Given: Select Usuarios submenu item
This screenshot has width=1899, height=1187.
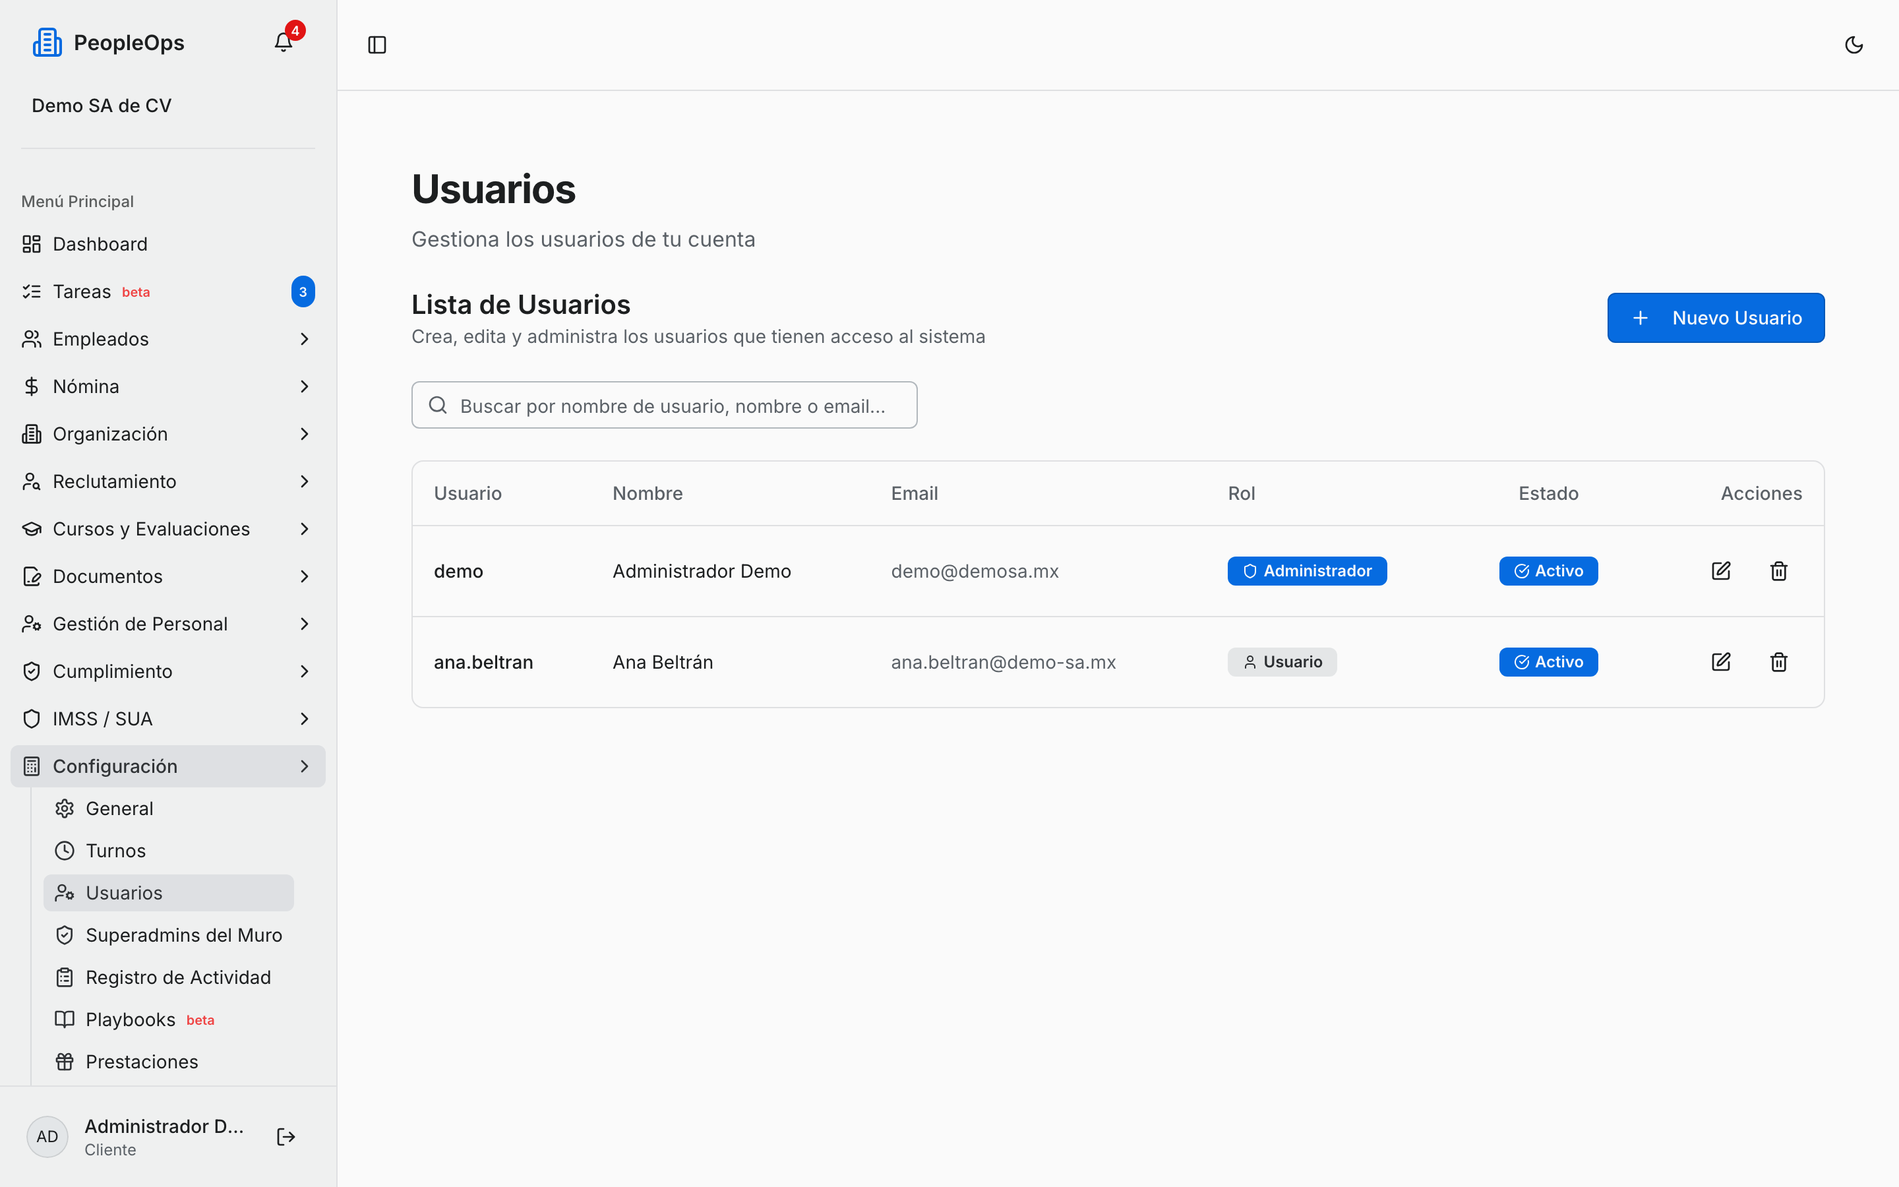Looking at the screenshot, I should (x=169, y=893).
